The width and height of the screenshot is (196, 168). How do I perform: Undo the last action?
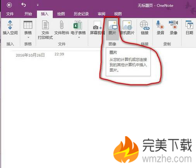tap(24, 5)
